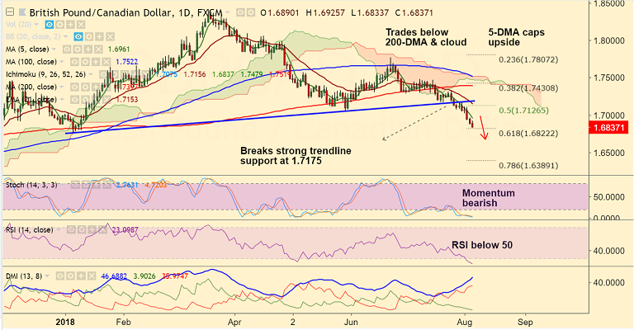The height and width of the screenshot is (330, 634).
Task: Remove the DMI indicator with its X icon
Action: point(92,276)
